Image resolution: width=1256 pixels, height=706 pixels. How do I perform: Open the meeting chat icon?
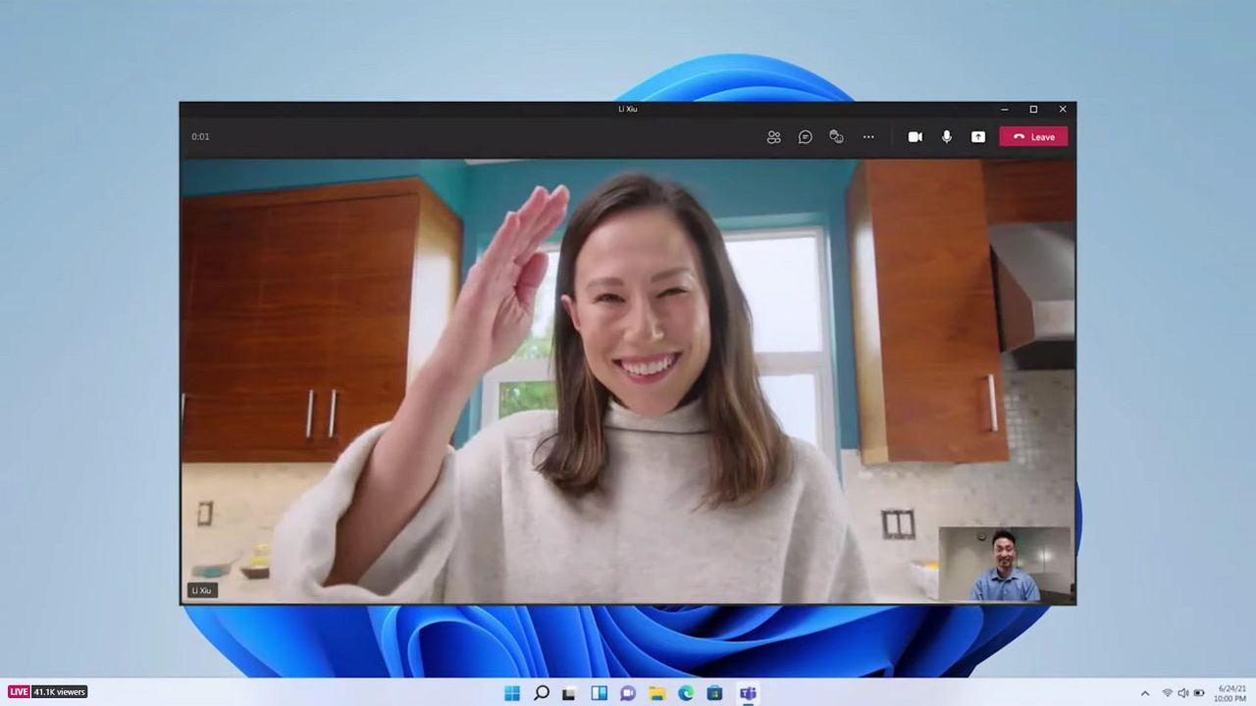coord(805,137)
